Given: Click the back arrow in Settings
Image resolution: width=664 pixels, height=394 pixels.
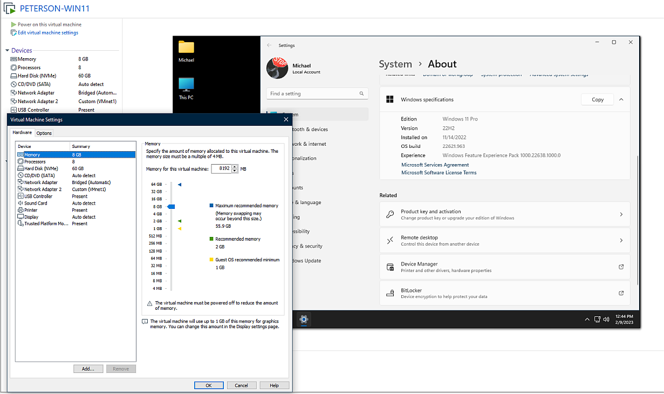Looking at the screenshot, I should coord(269,45).
